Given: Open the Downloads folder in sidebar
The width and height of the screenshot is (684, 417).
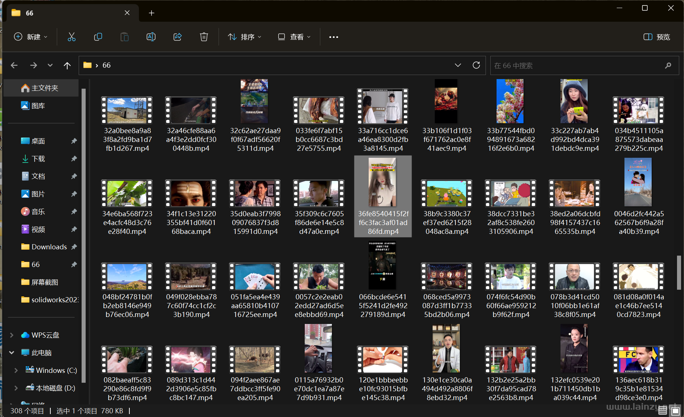Looking at the screenshot, I should 49,247.
